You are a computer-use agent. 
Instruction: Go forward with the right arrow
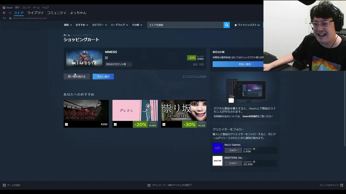coord(10,13)
